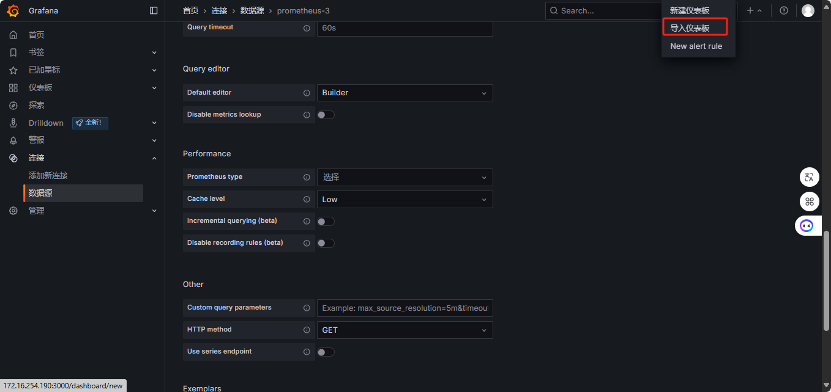The image size is (831, 392).
Task: Expand Drilldown section chevron
Action: tap(154, 123)
